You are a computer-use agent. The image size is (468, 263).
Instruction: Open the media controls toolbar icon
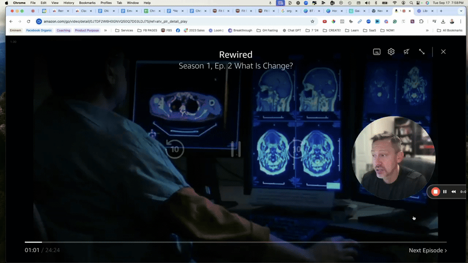[434, 21]
